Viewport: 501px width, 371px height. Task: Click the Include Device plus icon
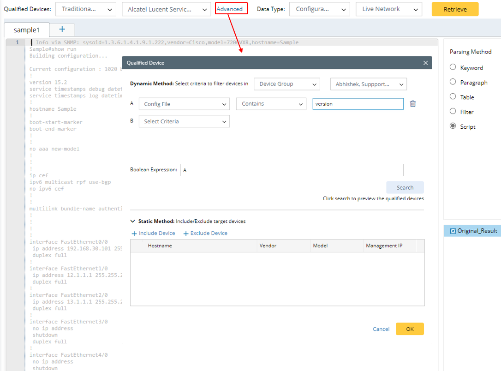click(134, 233)
